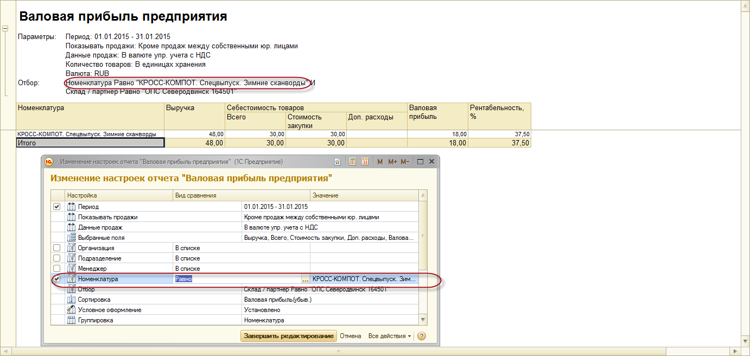750x356 pixels.
Task: Close the report settings dialog
Action: pyautogui.click(x=431, y=162)
